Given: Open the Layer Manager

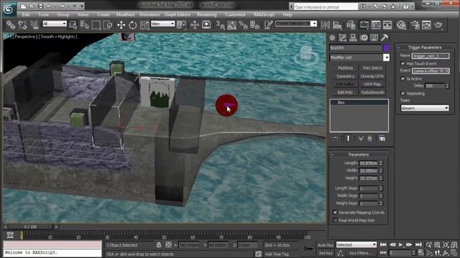Looking at the screenshot, I should pos(351,25).
